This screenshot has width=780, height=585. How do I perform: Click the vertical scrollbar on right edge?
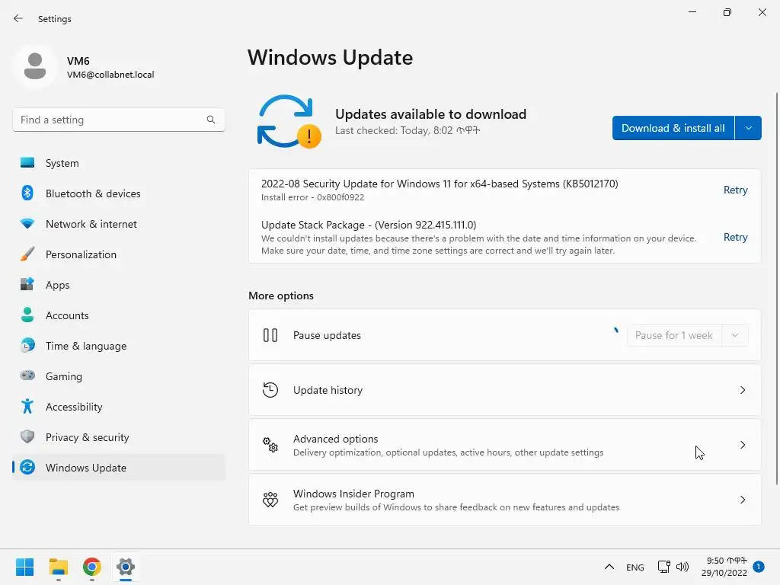pos(776,289)
